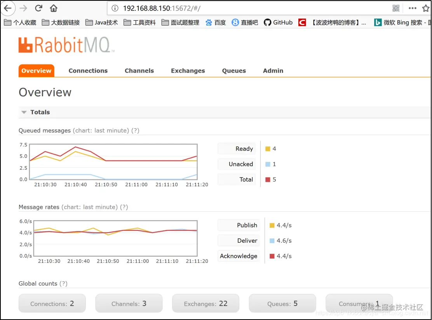Click the browser forward arrow

click(23, 8)
